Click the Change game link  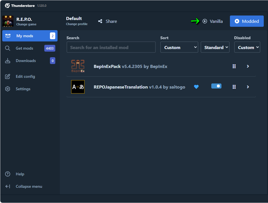click(26, 24)
